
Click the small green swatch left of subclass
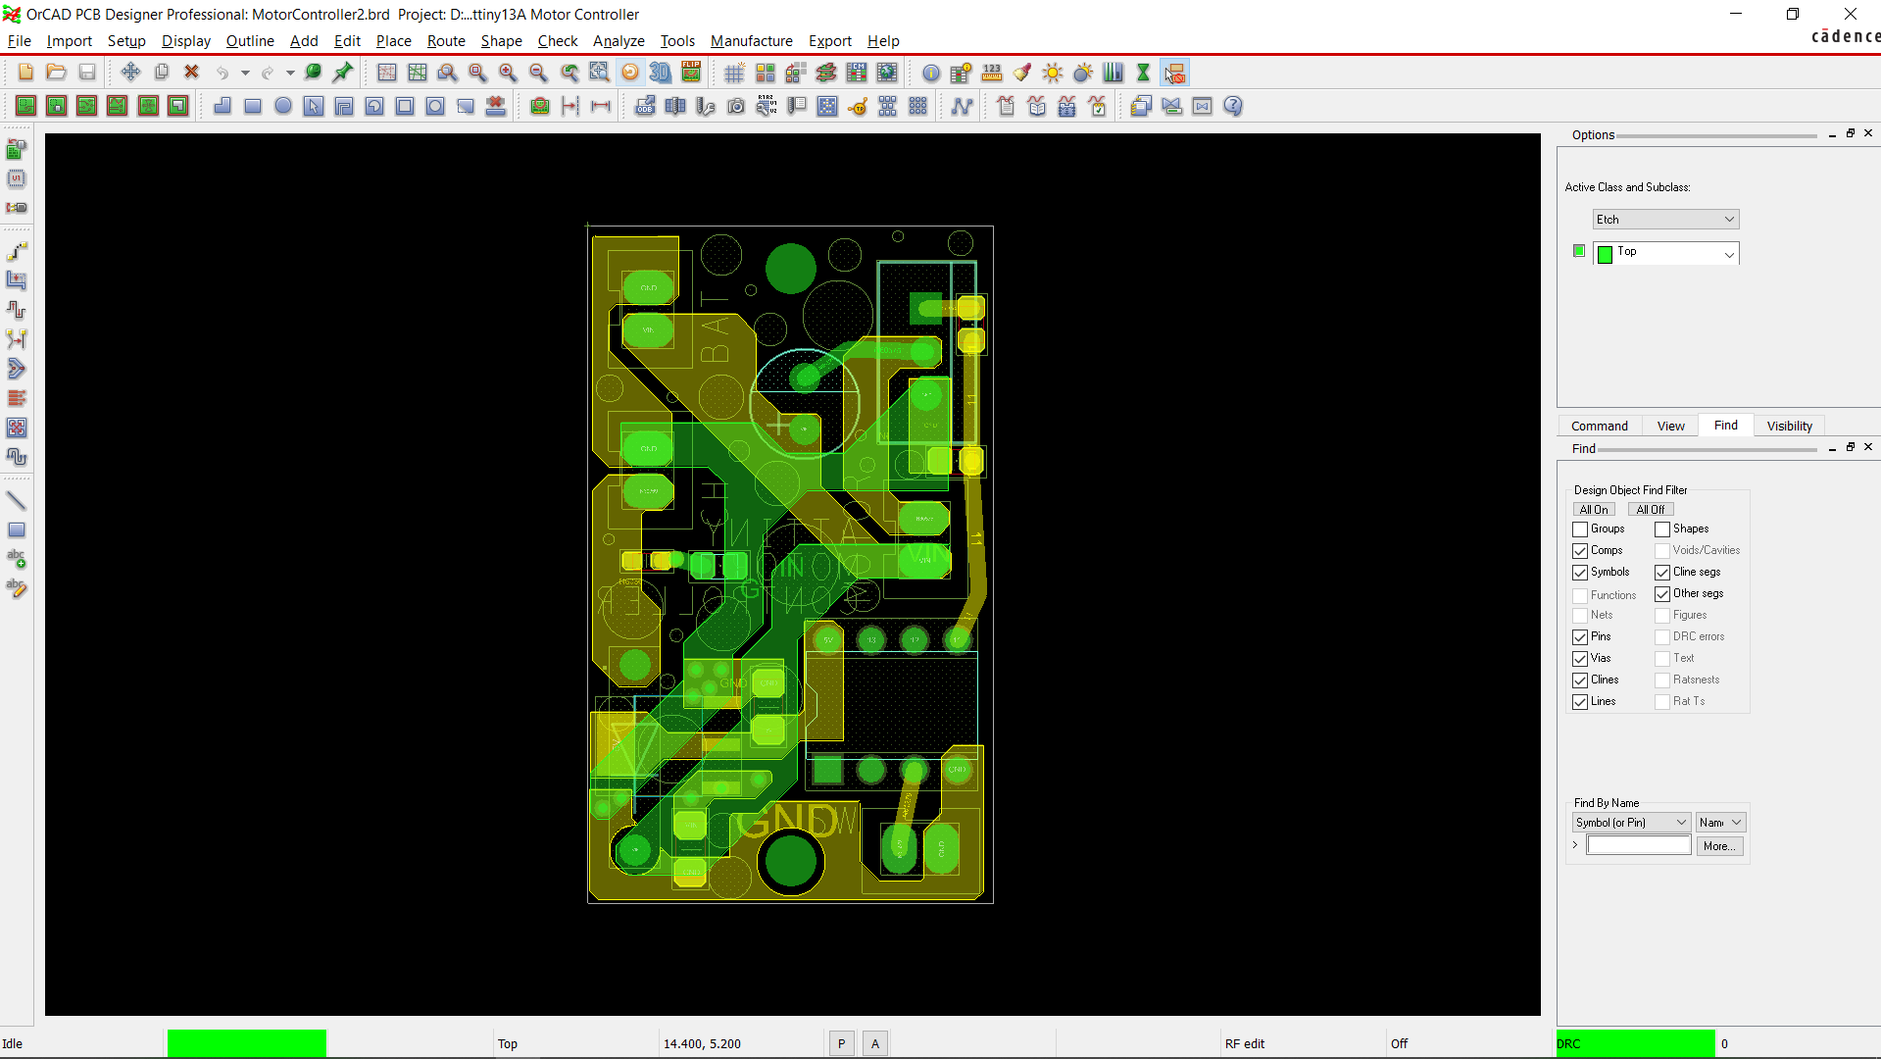click(1578, 251)
